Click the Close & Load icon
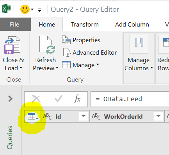 (12, 45)
